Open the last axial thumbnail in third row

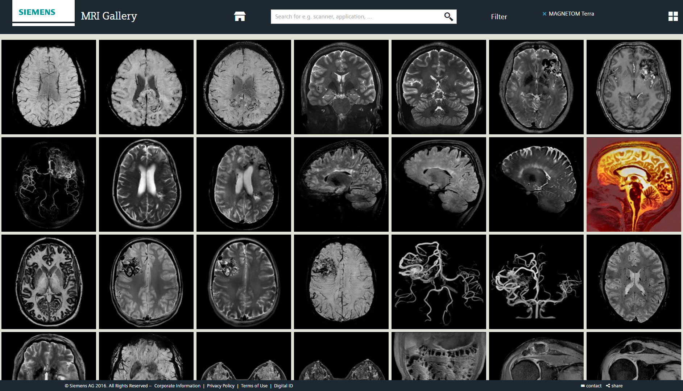click(x=634, y=282)
